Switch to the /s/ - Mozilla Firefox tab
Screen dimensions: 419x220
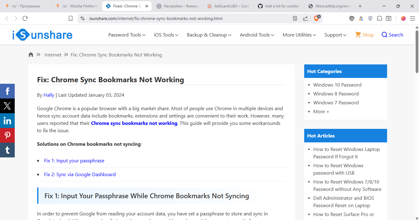pyautogui.click(x=77, y=6)
